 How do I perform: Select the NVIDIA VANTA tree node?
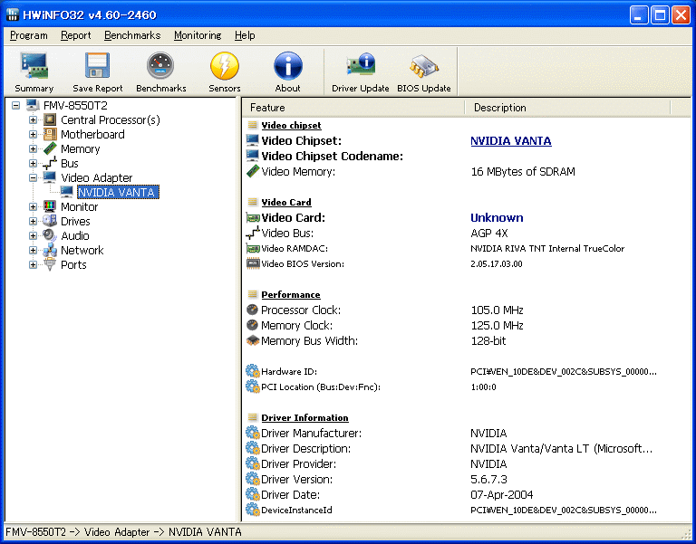116,193
